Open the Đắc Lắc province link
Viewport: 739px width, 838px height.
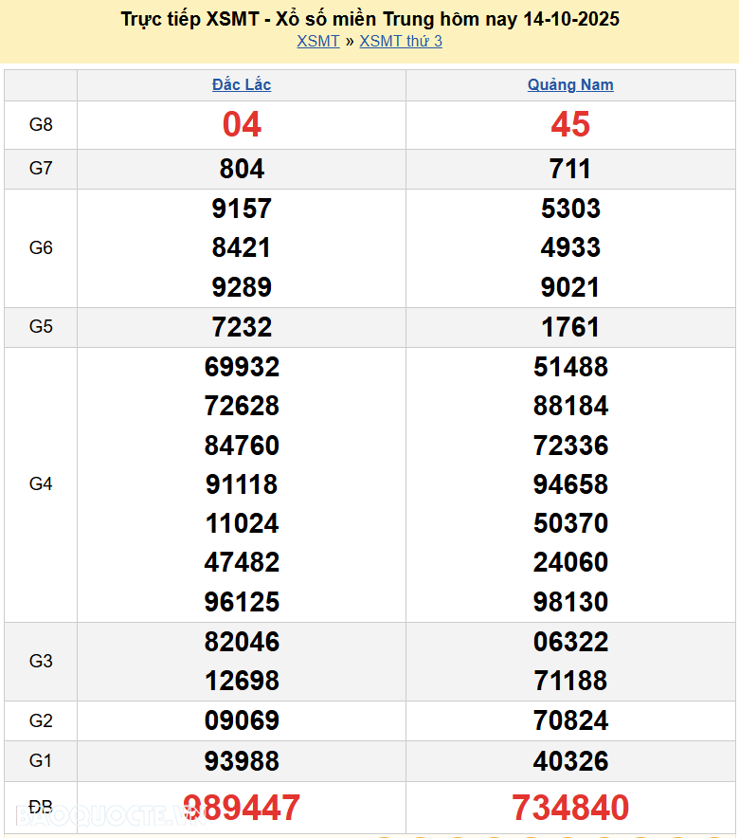(242, 84)
